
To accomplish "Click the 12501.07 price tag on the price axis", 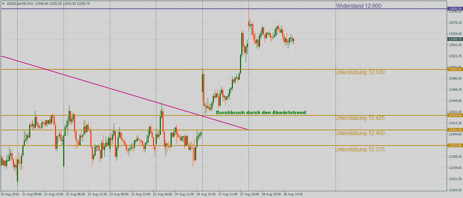I will 455,69.
